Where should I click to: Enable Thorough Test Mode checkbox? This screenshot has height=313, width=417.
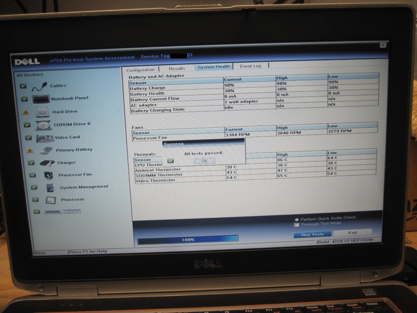(x=296, y=225)
